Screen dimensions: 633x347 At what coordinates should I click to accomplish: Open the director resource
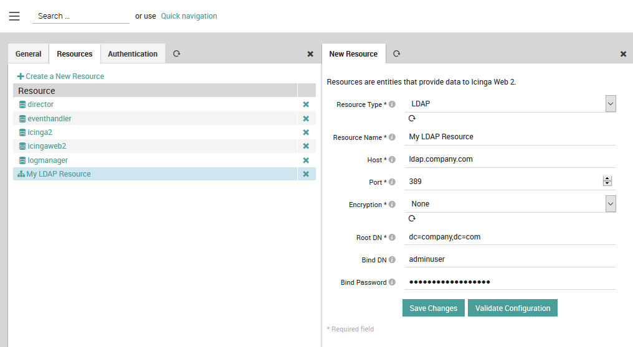[40, 104]
